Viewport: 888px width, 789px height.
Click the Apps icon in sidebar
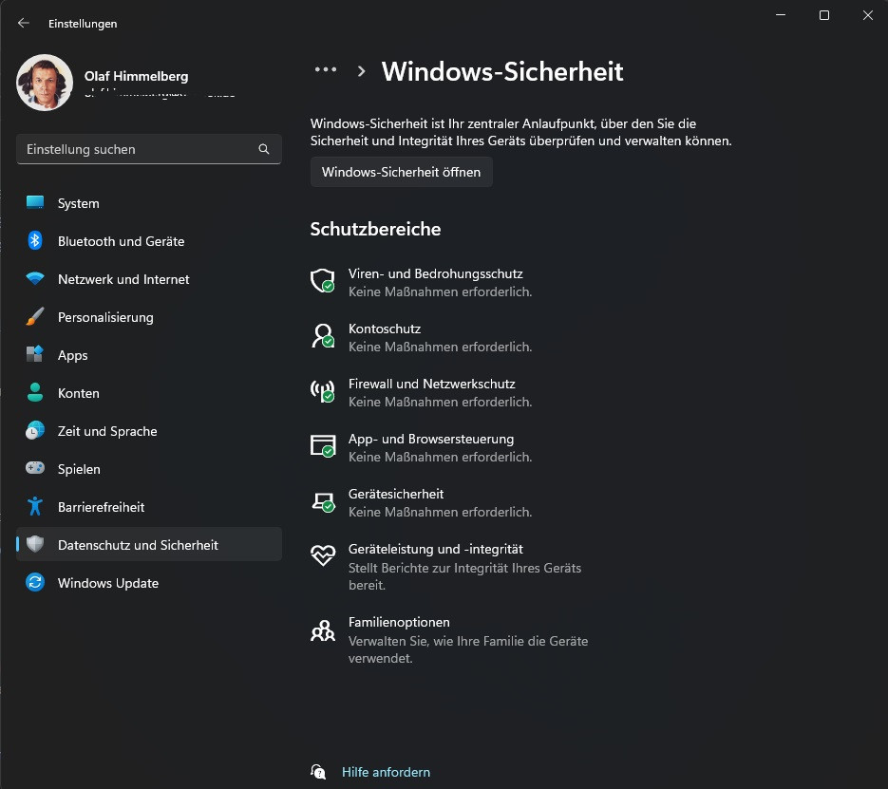35,355
